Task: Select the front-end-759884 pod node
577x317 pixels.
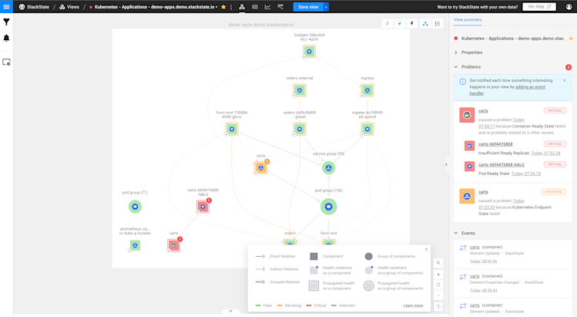Action: pyautogui.click(x=232, y=129)
